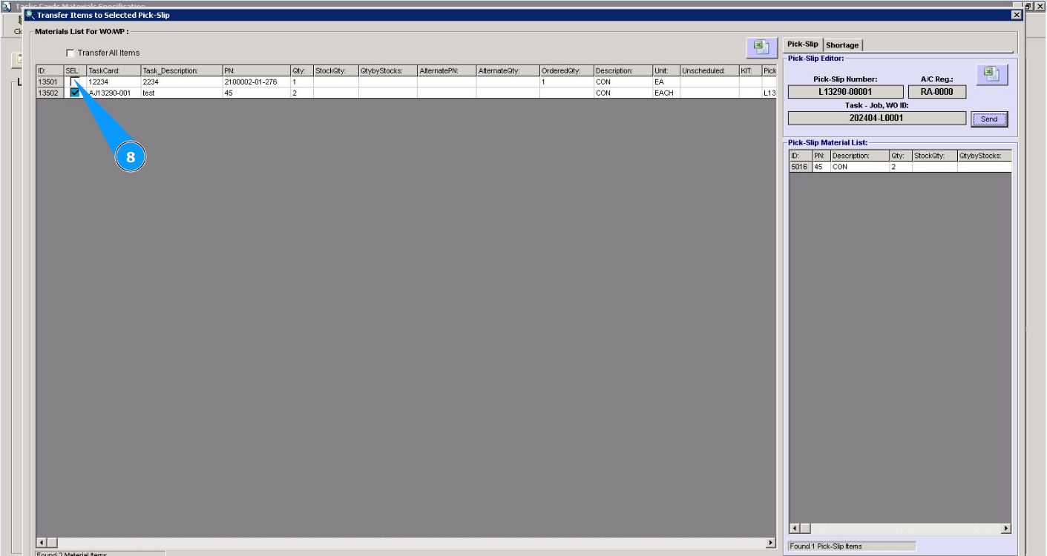
Task: Select the Task_Description cell 2234
Action: coord(181,82)
